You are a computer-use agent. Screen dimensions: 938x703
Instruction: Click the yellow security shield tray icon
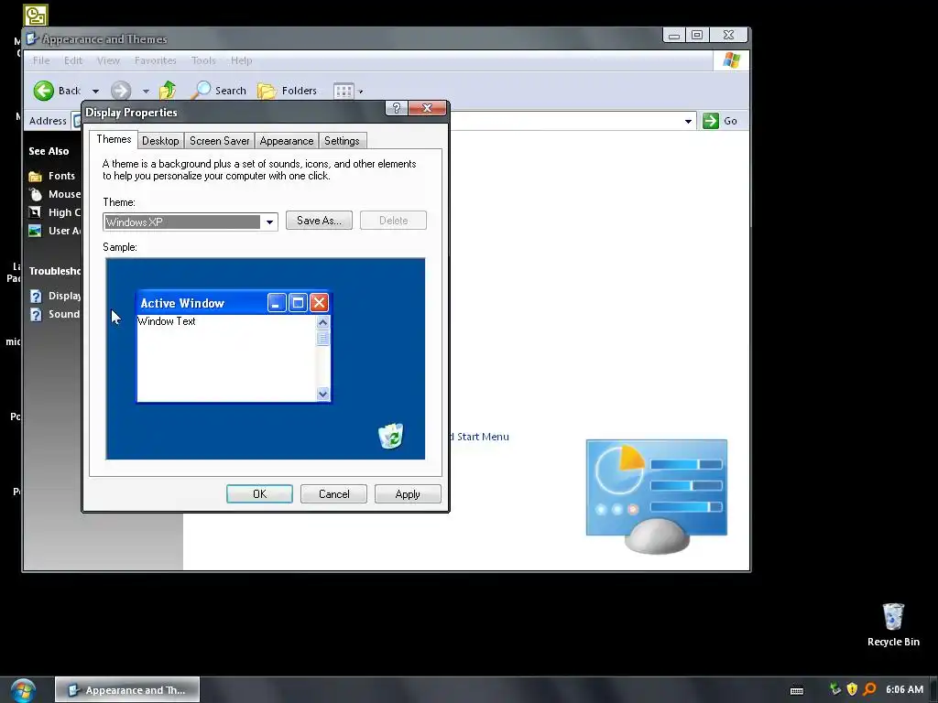pos(853,689)
